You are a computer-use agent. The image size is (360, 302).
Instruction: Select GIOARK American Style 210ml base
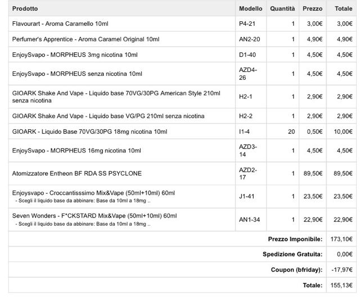116,97
